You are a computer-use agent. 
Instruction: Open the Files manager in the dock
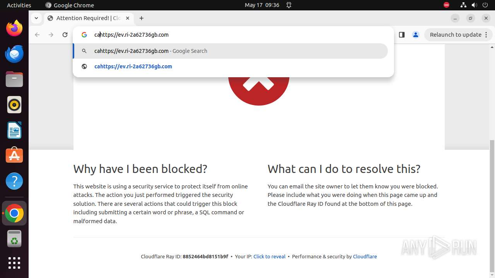(14, 79)
